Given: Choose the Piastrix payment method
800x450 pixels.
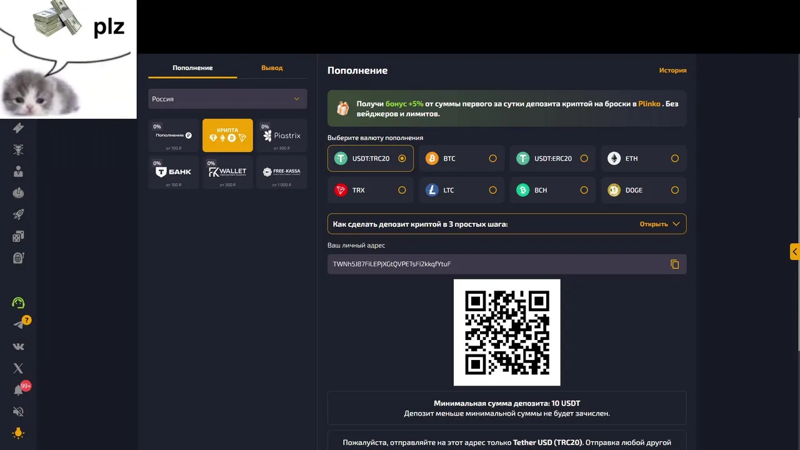Looking at the screenshot, I should tap(282, 135).
